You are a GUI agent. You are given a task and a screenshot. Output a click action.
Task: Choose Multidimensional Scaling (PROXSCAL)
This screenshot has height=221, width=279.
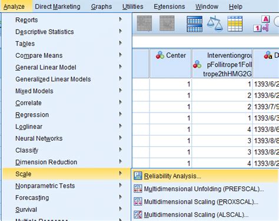point(205,202)
